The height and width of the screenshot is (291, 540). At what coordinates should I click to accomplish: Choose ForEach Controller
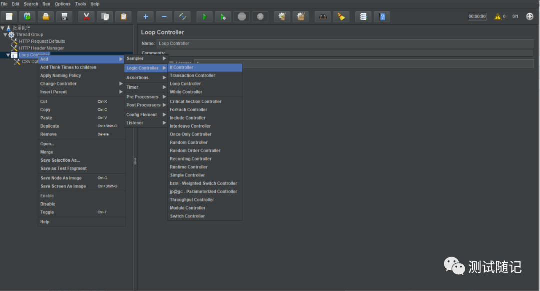click(x=205, y=110)
